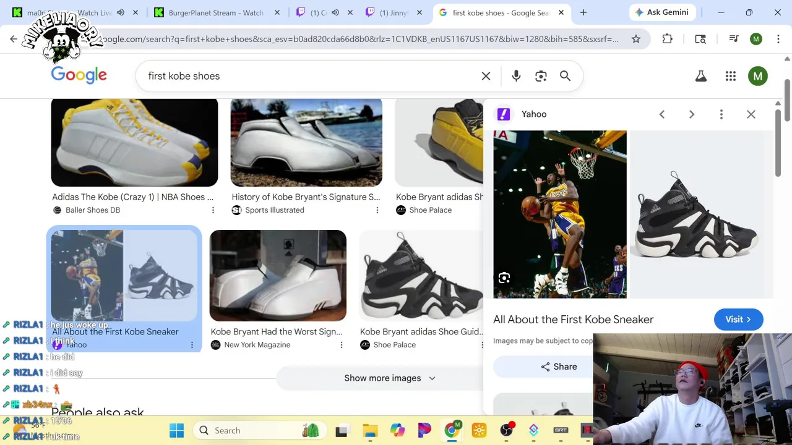
Task: Click the Windows taskbar Search box
Action: [260, 430]
